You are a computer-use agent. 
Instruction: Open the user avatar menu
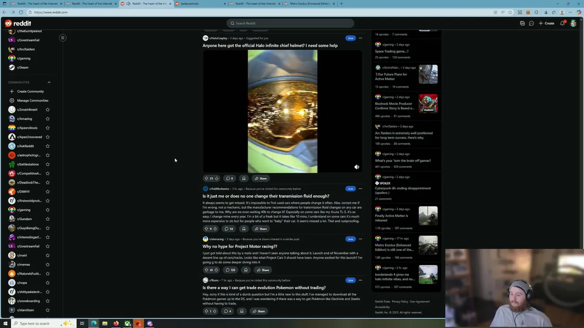(574, 23)
